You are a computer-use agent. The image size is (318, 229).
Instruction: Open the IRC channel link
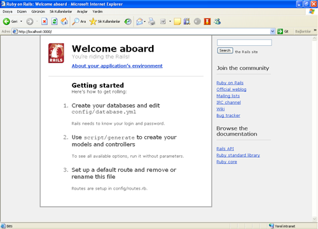point(228,102)
